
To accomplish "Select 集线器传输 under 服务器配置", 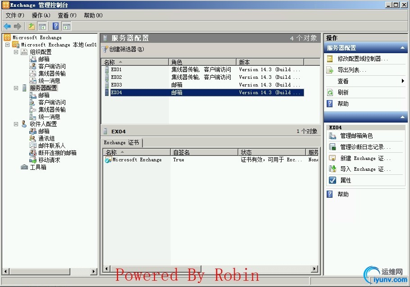I will [x=52, y=109].
